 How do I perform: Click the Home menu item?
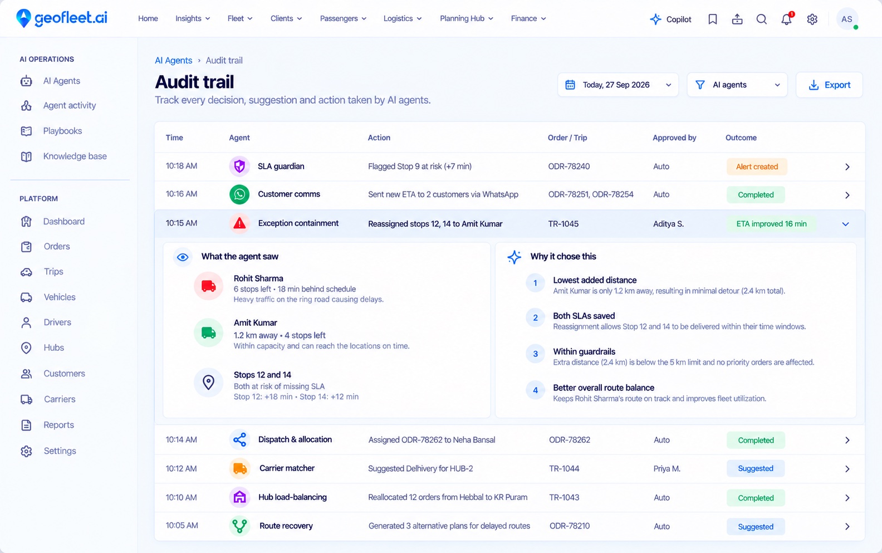pos(148,18)
